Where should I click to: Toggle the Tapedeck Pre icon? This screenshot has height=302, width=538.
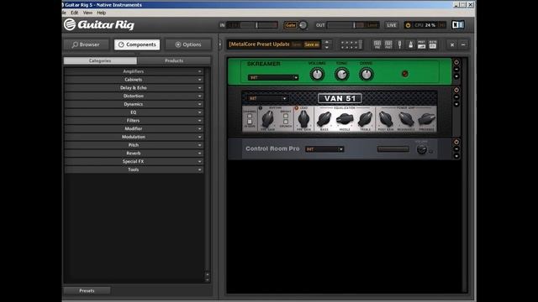pos(377,44)
